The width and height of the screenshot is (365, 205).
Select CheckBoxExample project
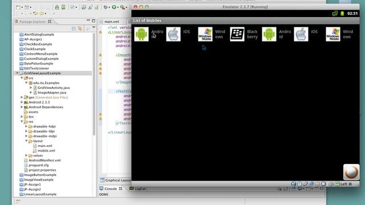coord(38,44)
